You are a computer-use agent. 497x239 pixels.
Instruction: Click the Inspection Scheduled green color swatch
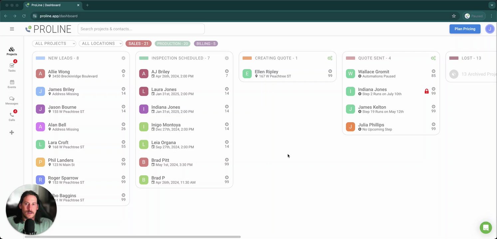tap(143, 58)
